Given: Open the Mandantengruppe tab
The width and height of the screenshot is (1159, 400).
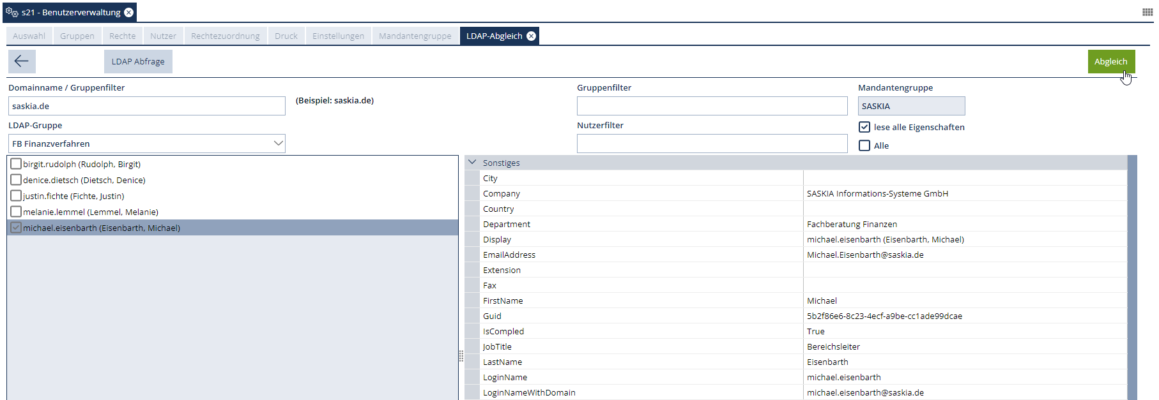Looking at the screenshot, I should coord(415,36).
